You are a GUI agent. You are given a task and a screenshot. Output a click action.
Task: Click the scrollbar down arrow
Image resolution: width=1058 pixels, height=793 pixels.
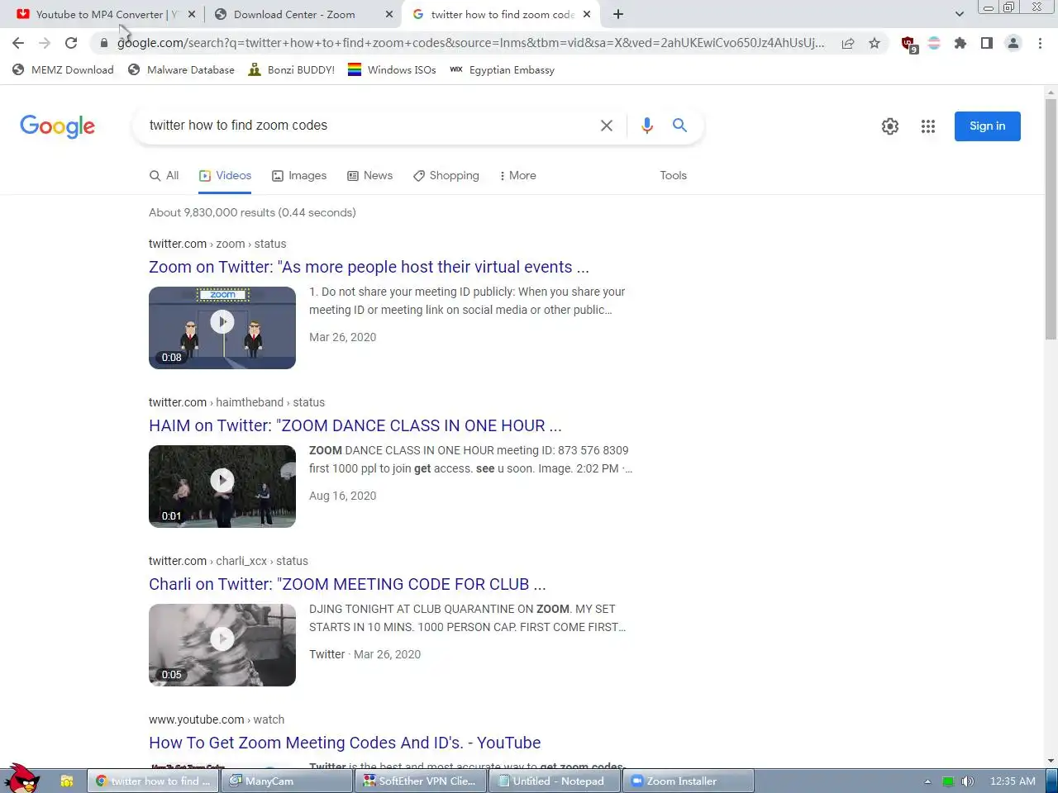click(1051, 761)
